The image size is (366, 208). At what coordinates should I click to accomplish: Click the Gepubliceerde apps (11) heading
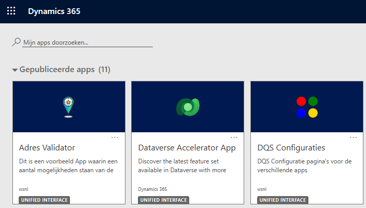pyautogui.click(x=65, y=70)
